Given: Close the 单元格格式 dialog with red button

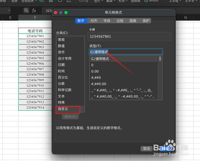Looking at the screenshot, I should (x=56, y=13).
